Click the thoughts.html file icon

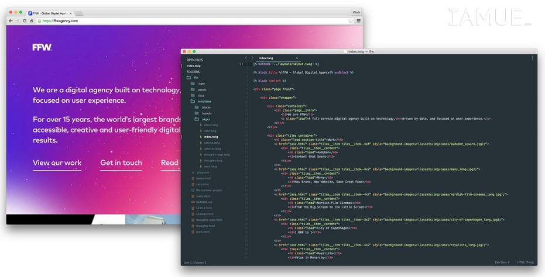(x=193, y=226)
